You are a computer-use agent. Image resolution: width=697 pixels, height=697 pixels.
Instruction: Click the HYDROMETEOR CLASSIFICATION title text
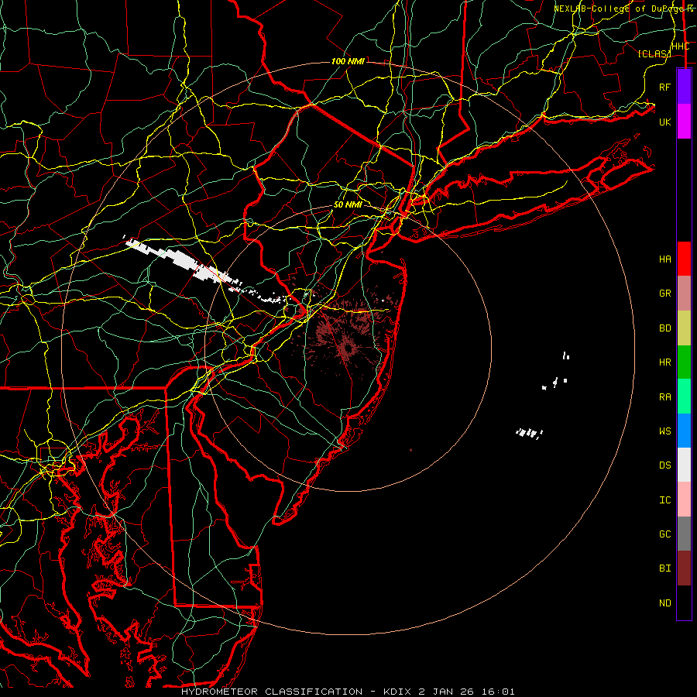[272, 692]
